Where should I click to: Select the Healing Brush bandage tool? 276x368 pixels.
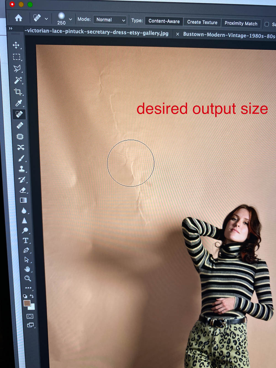[20, 126]
